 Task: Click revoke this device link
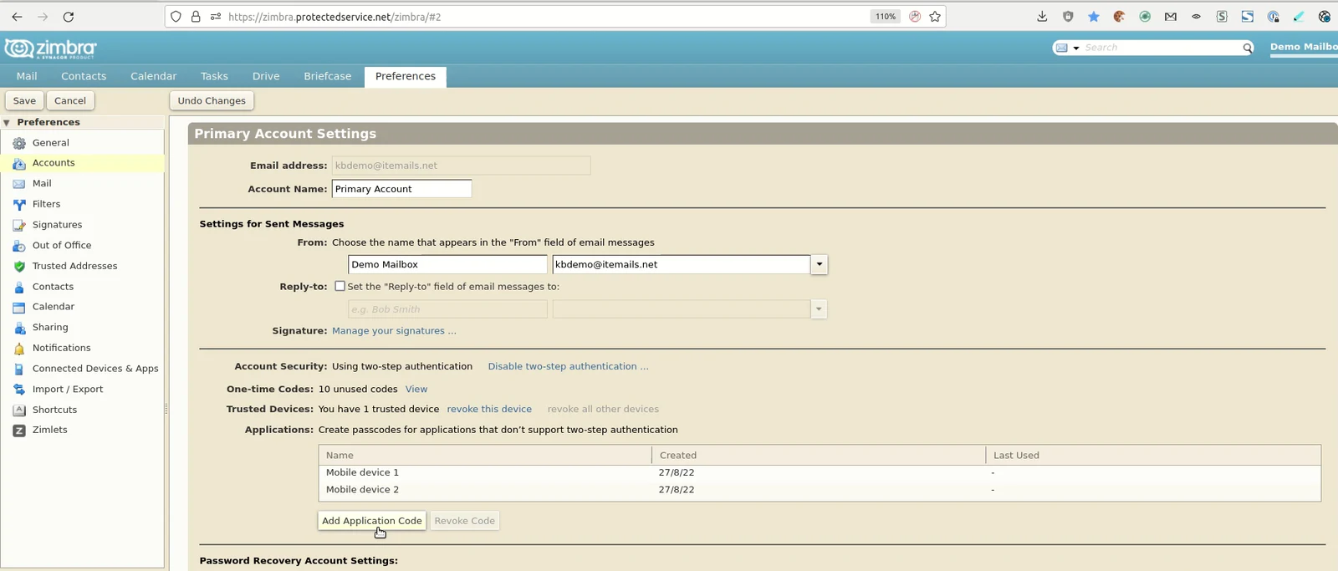[x=489, y=409]
